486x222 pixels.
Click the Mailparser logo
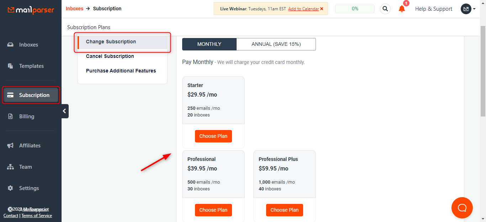(31, 10)
